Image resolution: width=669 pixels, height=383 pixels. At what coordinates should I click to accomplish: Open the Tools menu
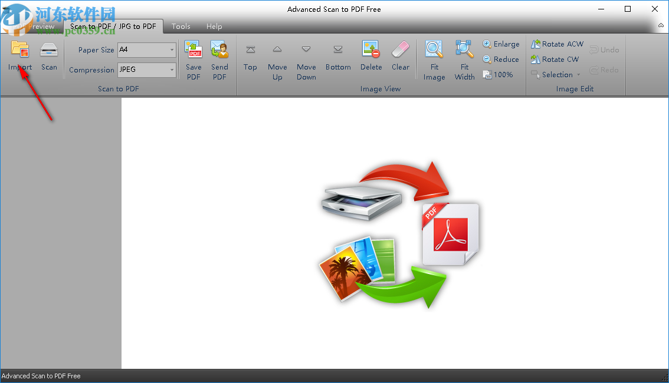pyautogui.click(x=181, y=26)
